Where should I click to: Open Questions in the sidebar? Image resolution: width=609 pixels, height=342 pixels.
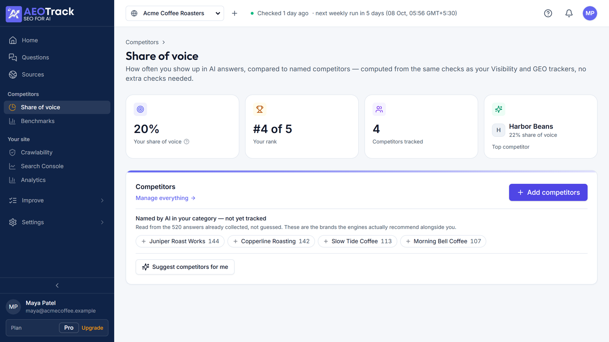(x=57, y=57)
